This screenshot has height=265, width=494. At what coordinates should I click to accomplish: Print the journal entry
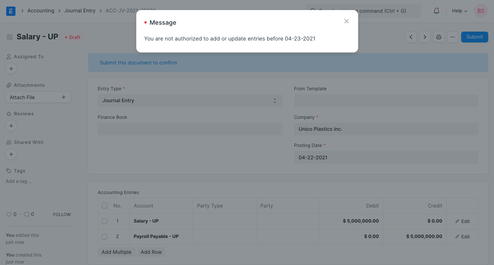point(438,37)
